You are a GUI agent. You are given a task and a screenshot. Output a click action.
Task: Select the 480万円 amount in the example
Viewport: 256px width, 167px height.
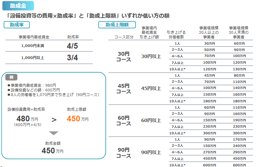(27, 119)
